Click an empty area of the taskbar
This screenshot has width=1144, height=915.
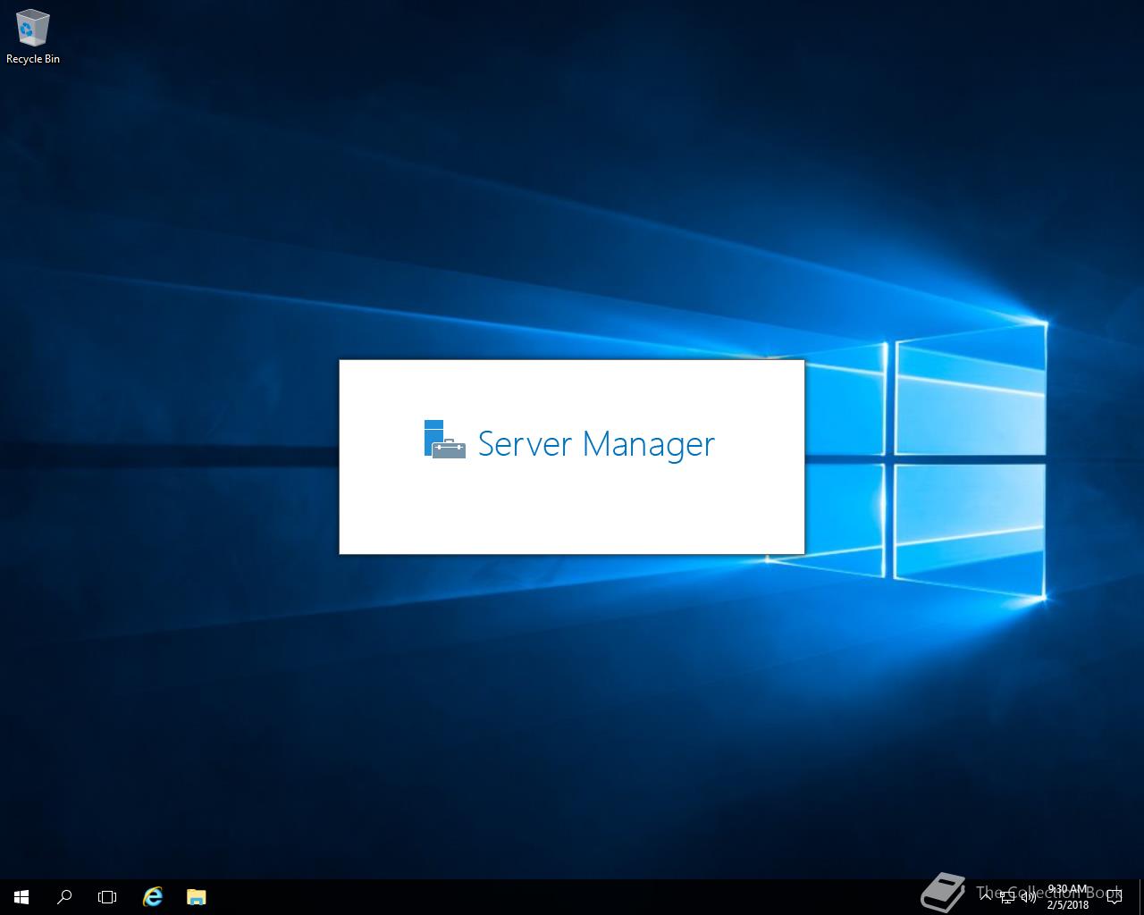tap(536, 897)
